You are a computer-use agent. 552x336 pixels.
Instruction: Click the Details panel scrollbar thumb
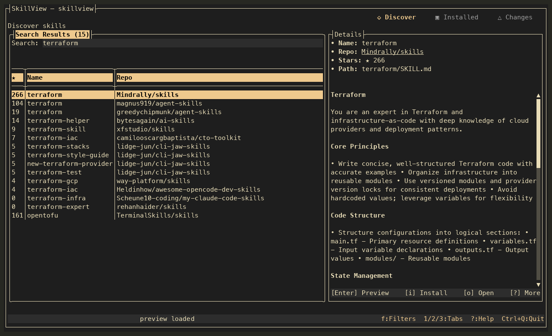click(x=538, y=134)
